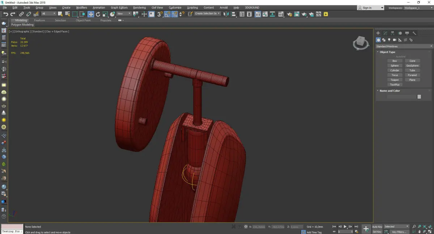Select the Move transform tool
Viewport: 434px width, 234px height.
[x=90, y=14]
